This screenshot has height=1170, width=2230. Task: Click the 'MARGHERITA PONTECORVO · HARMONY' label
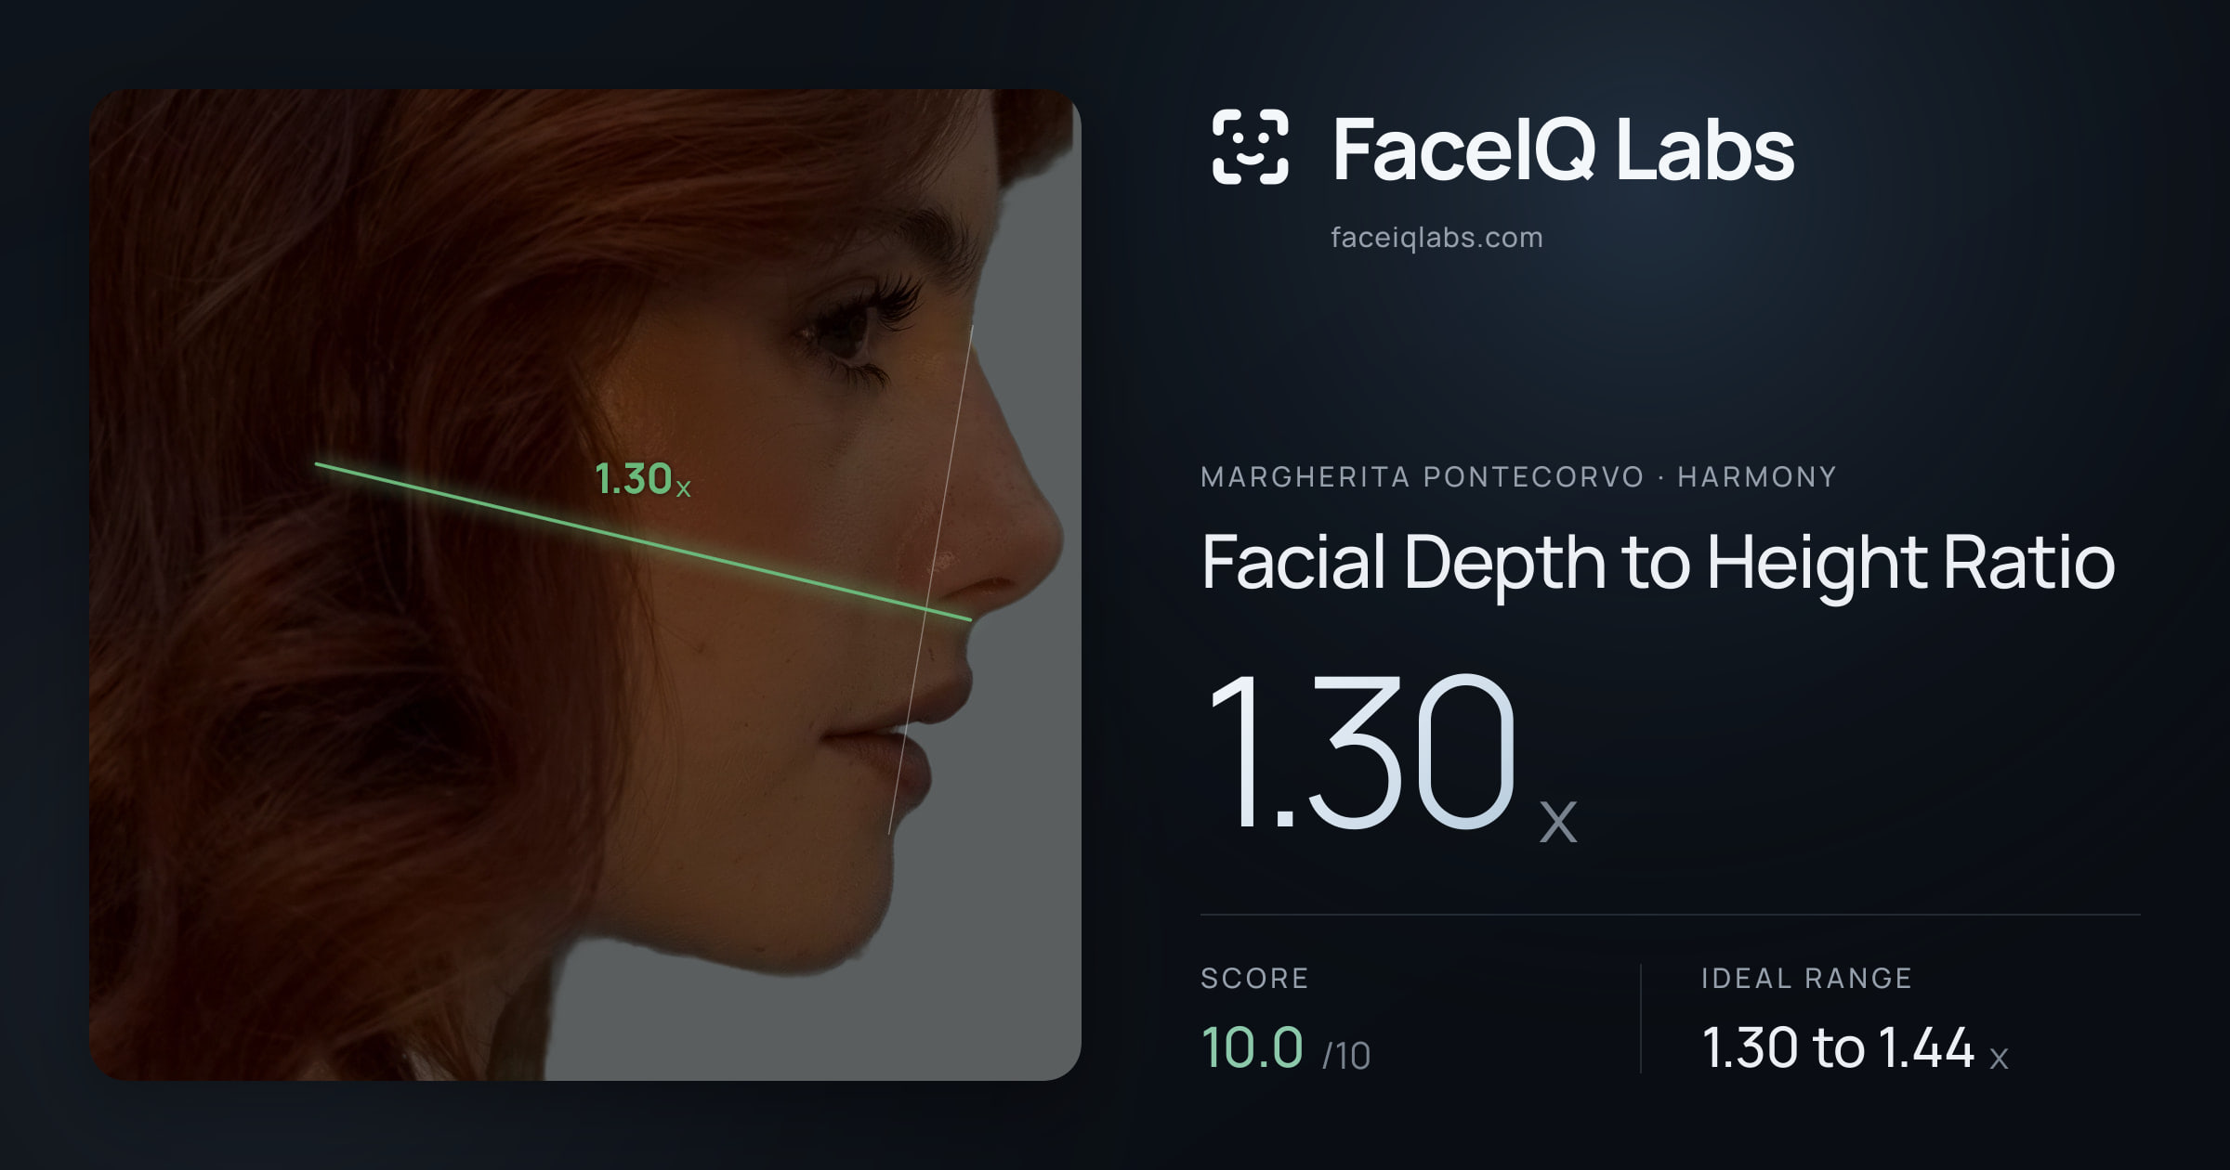click(x=1518, y=476)
